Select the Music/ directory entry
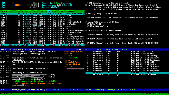169x95 pixels. [x=127, y=64]
